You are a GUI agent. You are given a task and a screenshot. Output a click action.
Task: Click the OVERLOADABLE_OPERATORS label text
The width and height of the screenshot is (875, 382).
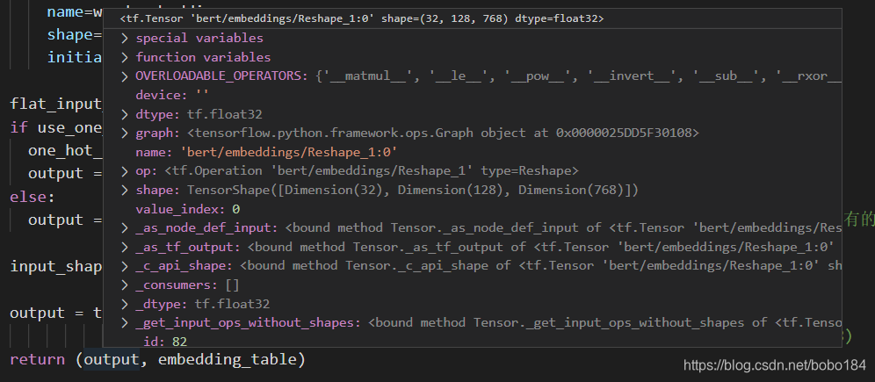pyautogui.click(x=221, y=76)
